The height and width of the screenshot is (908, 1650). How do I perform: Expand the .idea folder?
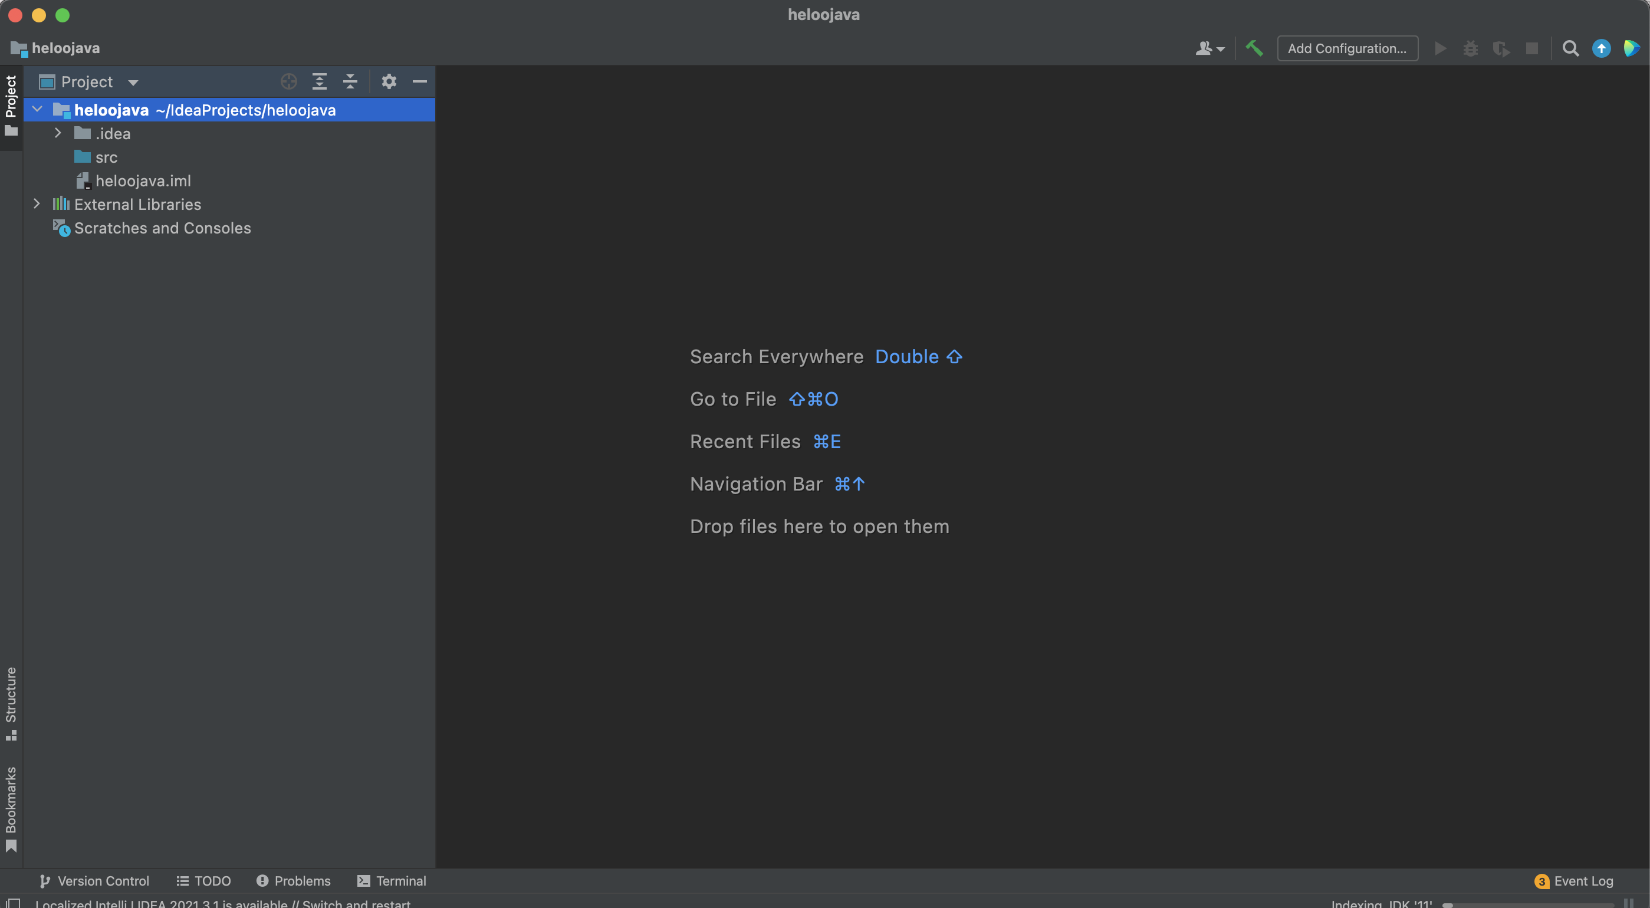(58, 133)
